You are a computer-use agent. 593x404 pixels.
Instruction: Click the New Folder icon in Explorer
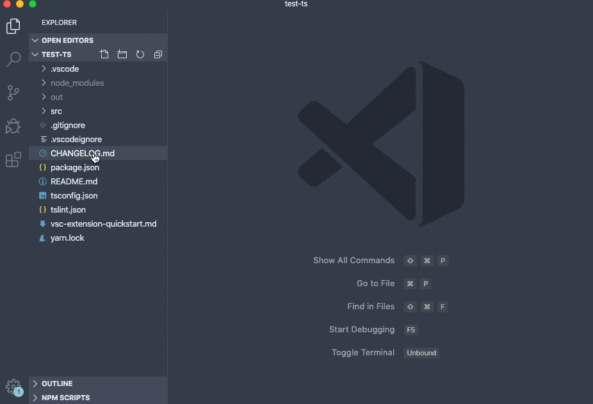point(122,54)
